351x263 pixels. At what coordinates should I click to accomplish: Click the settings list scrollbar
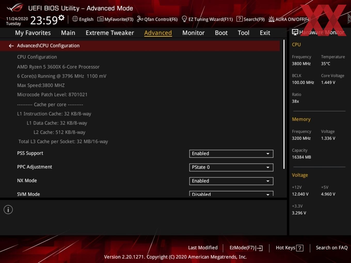point(284,104)
